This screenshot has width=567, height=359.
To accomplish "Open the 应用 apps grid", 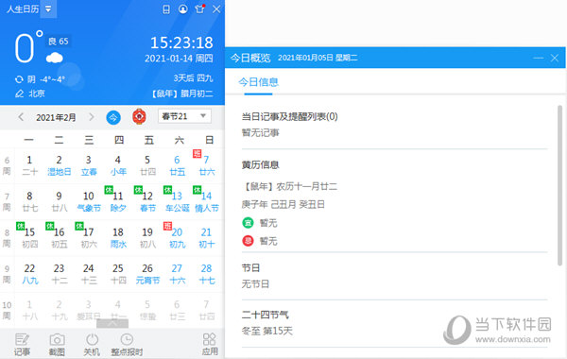I will click(x=210, y=345).
